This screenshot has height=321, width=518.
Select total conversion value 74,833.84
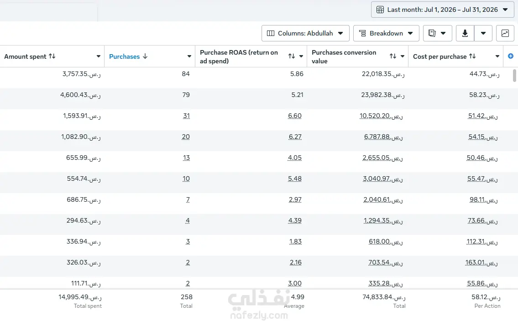click(384, 297)
